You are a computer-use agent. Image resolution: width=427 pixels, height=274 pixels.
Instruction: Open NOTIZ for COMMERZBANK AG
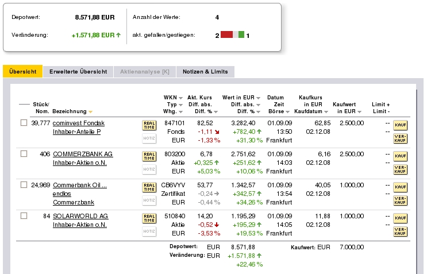pos(149,169)
